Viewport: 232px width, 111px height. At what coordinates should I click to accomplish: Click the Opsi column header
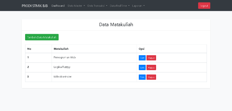click(142, 49)
